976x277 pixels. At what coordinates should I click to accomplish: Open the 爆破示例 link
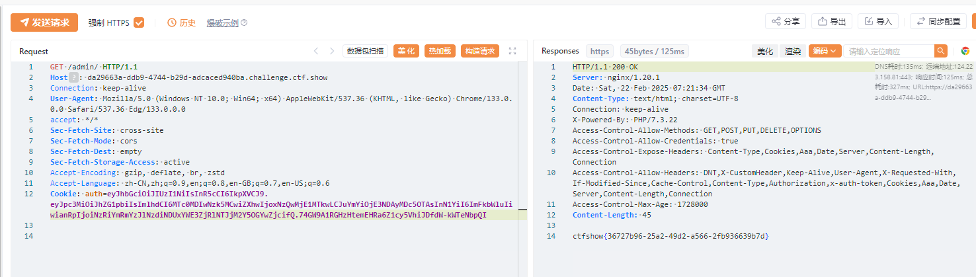[222, 22]
